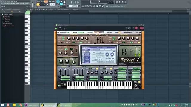Image resolution: width=191 pixels, height=107 pixels.
Task: Click the microphone icon in top toolbar
Action: [x=123, y=2]
